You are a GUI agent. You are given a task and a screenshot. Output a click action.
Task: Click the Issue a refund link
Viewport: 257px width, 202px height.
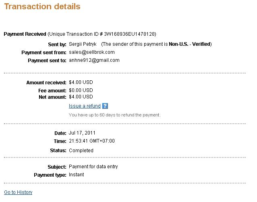(x=85, y=106)
